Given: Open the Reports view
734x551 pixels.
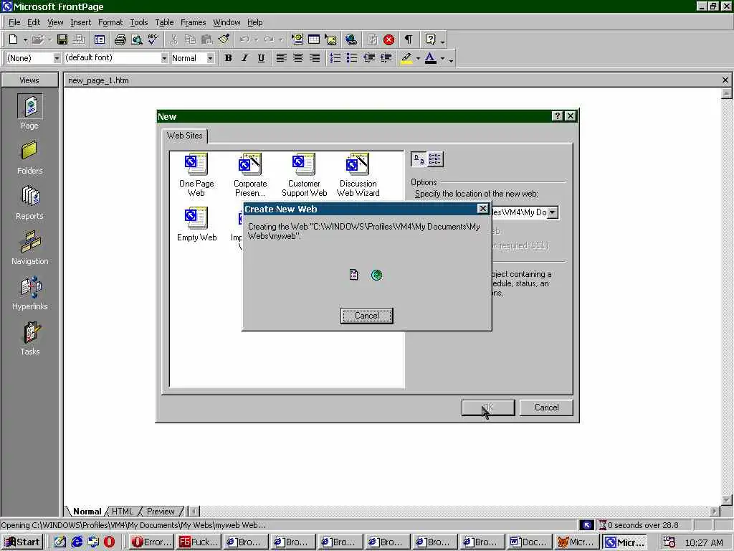Looking at the screenshot, I should (30, 203).
